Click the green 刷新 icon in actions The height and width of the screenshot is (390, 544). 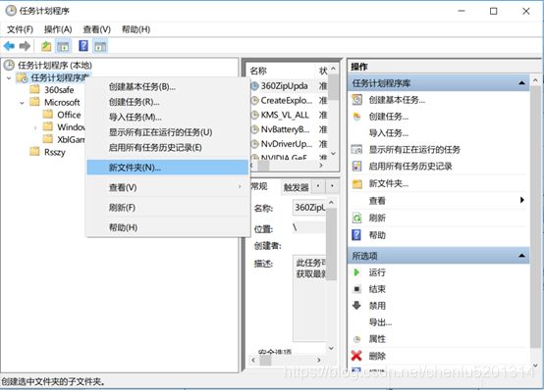tap(356, 218)
